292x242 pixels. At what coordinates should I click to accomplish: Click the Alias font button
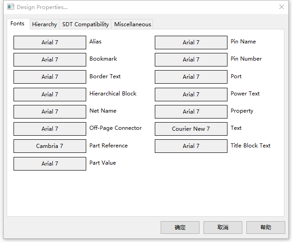click(50, 43)
